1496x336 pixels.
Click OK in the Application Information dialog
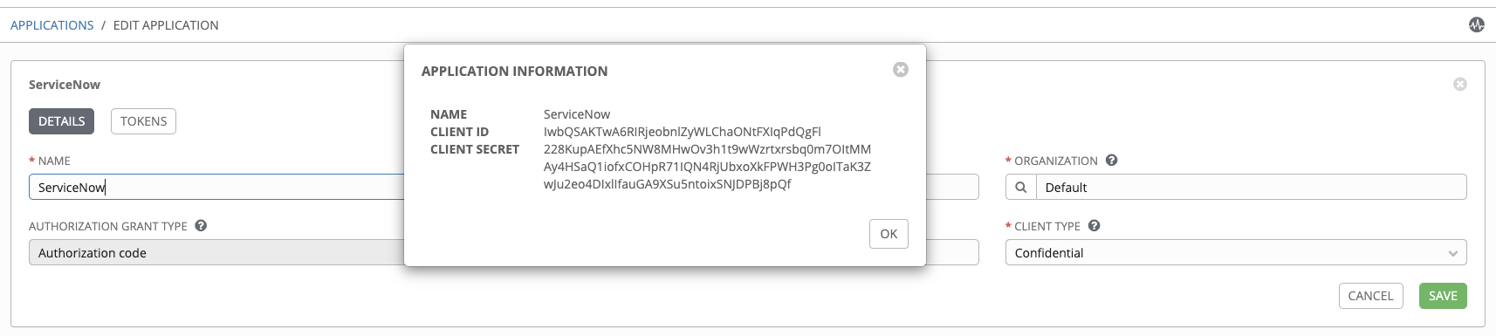click(889, 234)
